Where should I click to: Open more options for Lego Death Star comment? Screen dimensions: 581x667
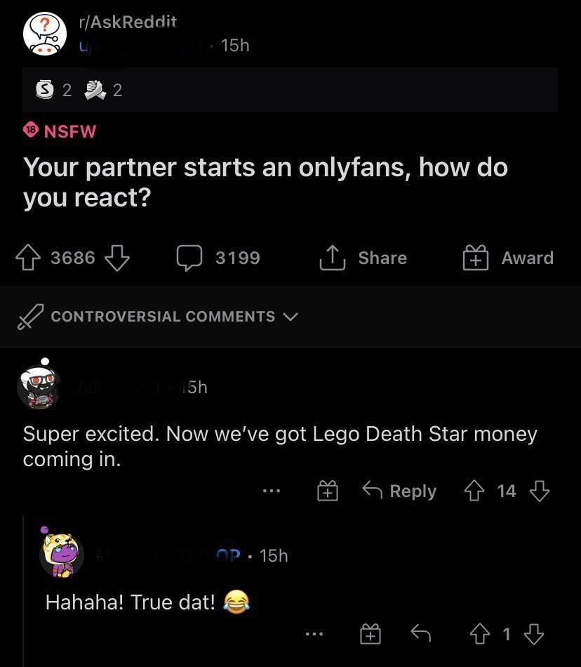pyautogui.click(x=271, y=491)
